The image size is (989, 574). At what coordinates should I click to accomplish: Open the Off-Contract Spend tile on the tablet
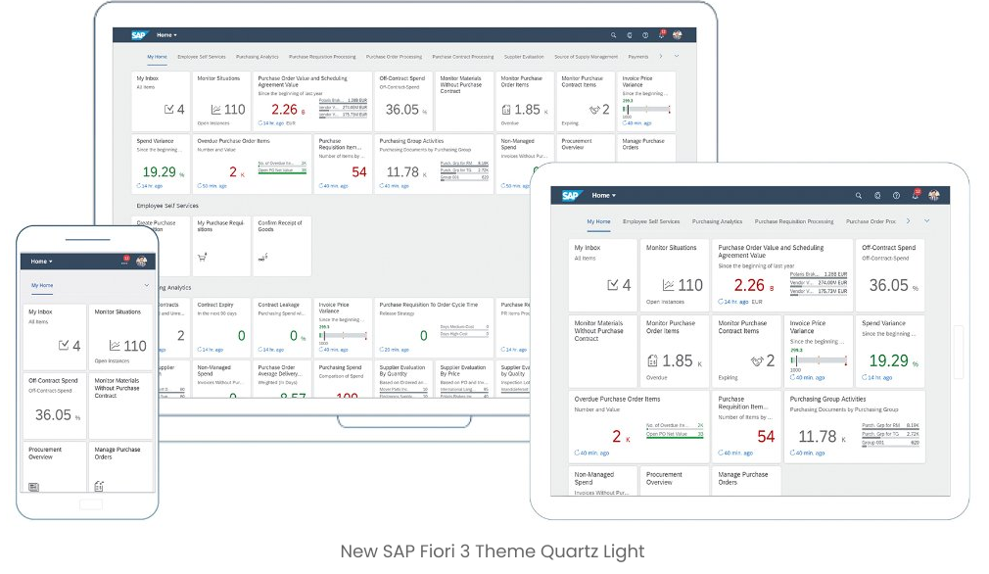click(x=890, y=275)
